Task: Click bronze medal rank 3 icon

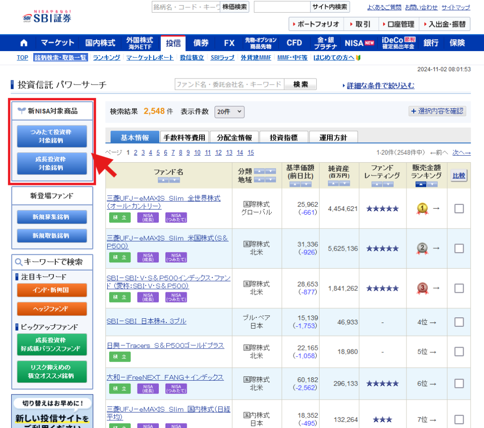Action: coord(422,288)
